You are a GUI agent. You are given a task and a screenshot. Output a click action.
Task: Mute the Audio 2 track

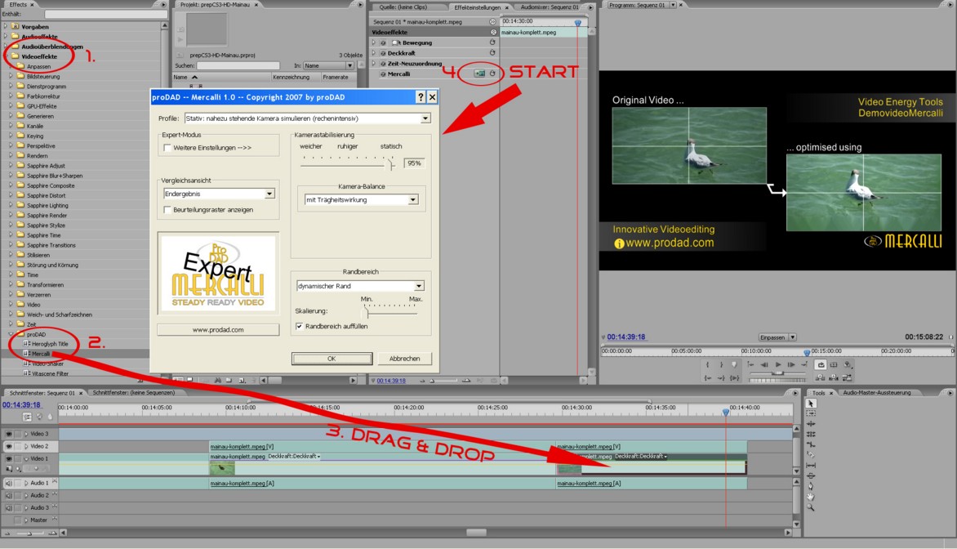[8, 495]
